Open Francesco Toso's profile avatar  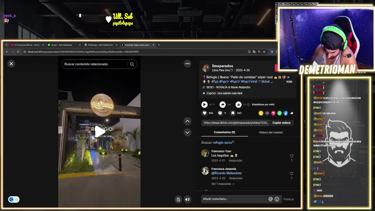(205, 153)
